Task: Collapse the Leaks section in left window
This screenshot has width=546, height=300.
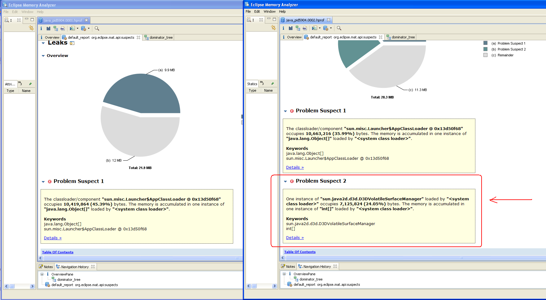Action: [43, 43]
